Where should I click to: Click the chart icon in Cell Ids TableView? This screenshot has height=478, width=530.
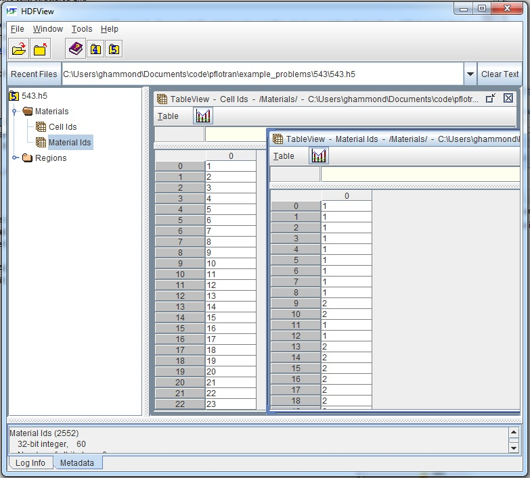pos(203,116)
